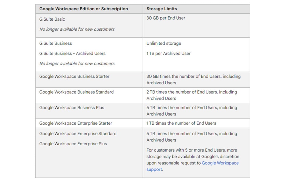Select the 'Storage Limits' column header
Viewport: 286px width, 181px height.
click(162, 9)
